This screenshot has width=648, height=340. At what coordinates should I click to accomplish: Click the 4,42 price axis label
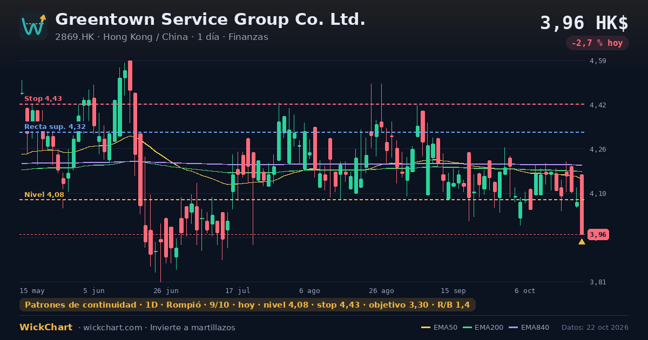(598, 105)
